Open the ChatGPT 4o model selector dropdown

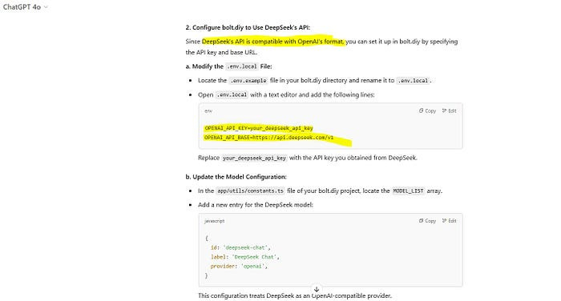[25, 6]
